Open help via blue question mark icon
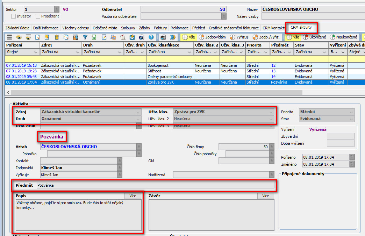Image resolution: width=365 pixels, height=236 pixels. pyautogui.click(x=151, y=37)
